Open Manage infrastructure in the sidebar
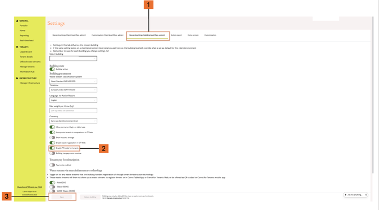Image resolution: width=379 pixels, height=210 pixels. click(x=30, y=83)
